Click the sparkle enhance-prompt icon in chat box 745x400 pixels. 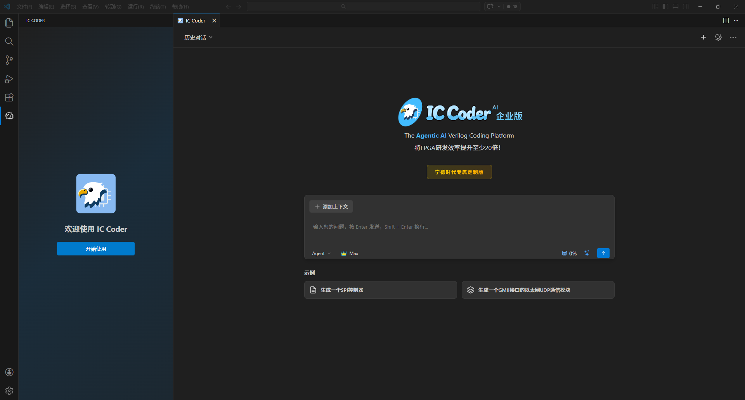click(587, 253)
